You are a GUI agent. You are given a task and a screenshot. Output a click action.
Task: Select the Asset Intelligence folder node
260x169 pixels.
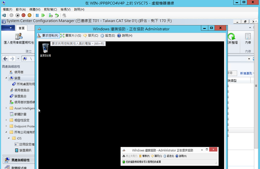pos(22,108)
